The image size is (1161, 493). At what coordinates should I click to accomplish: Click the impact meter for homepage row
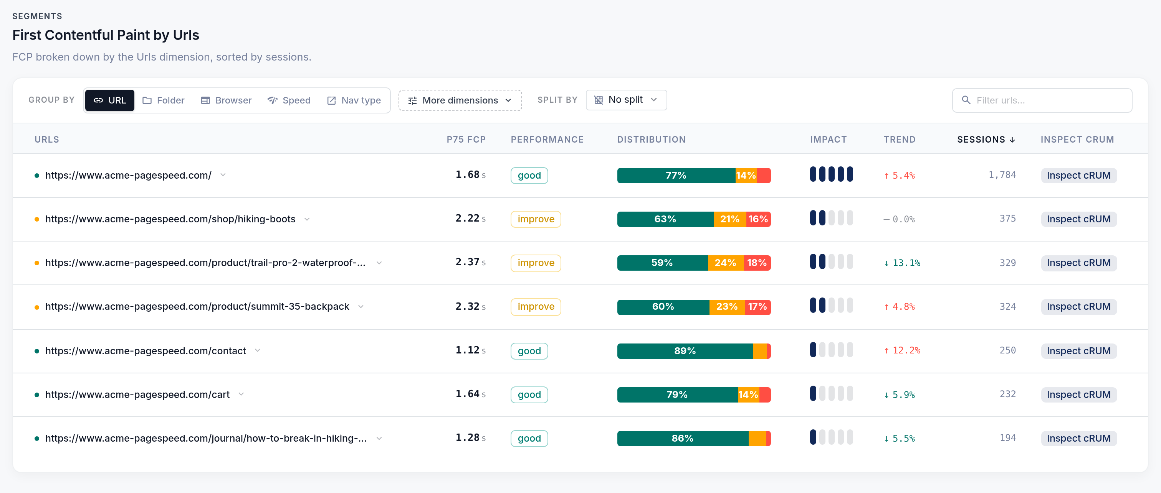[x=831, y=174]
